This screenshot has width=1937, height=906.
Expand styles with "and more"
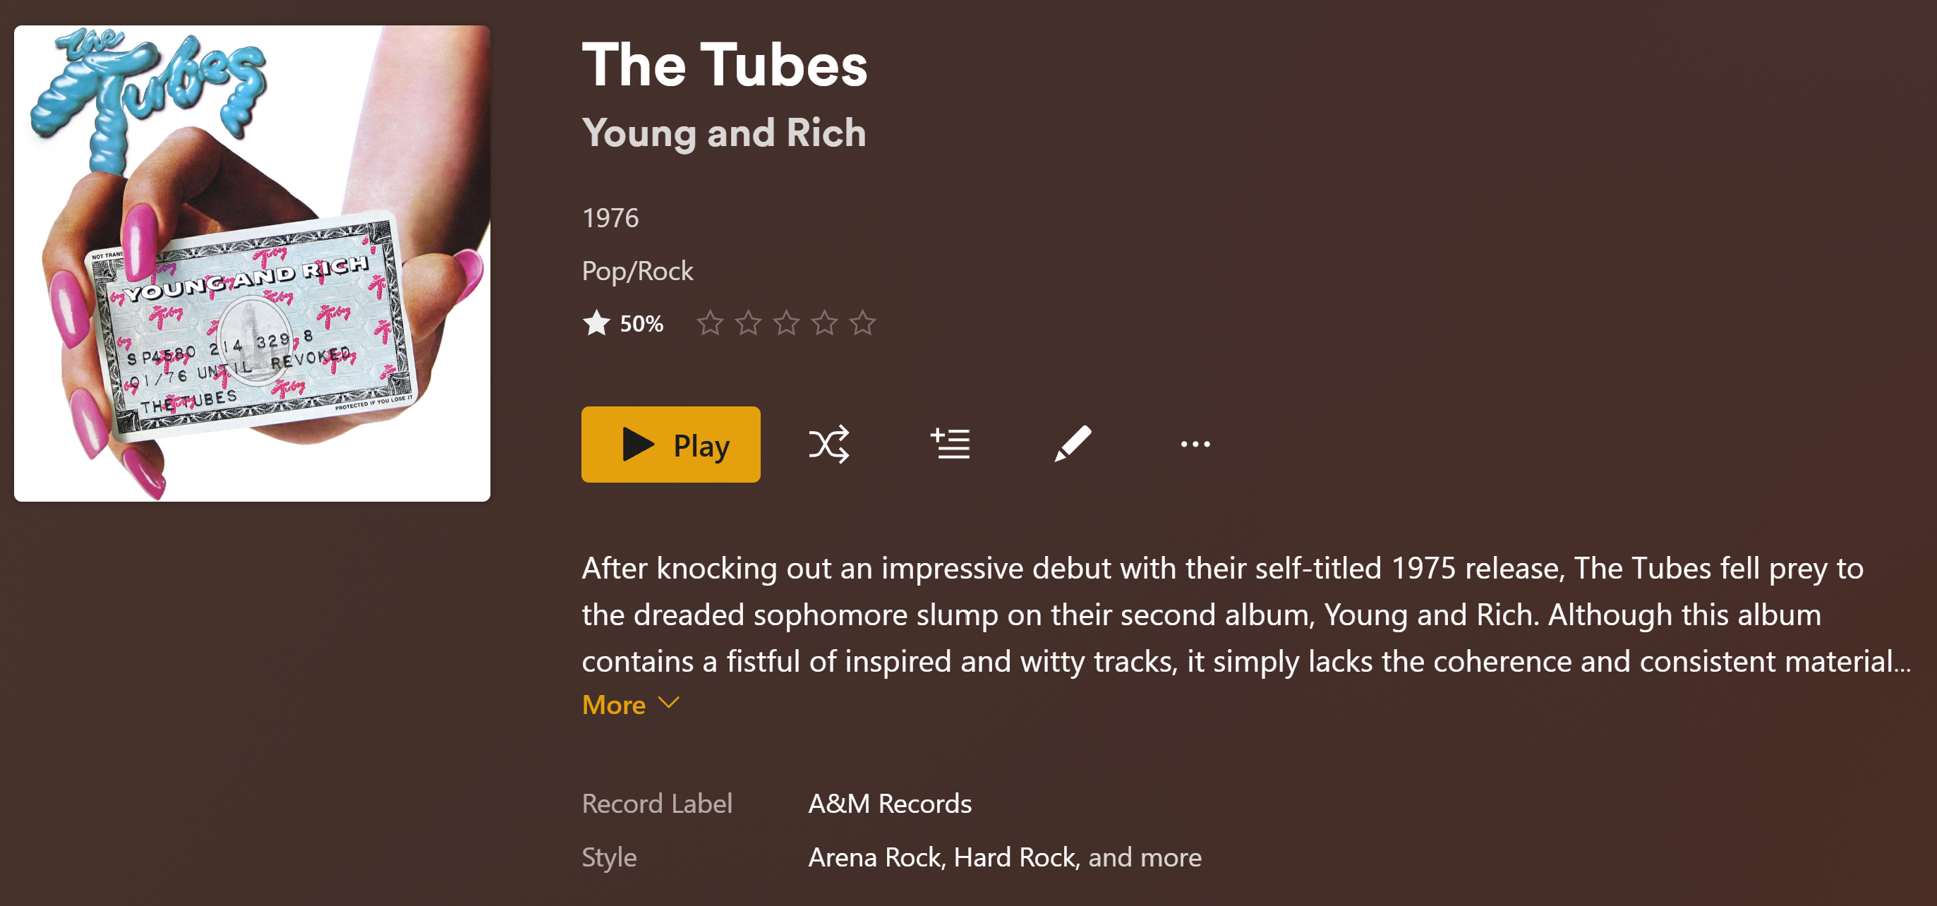coord(1145,857)
